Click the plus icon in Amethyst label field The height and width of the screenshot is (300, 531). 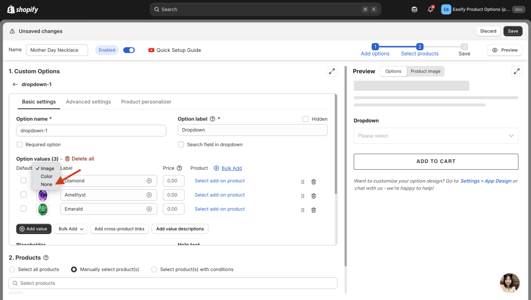[x=149, y=195]
